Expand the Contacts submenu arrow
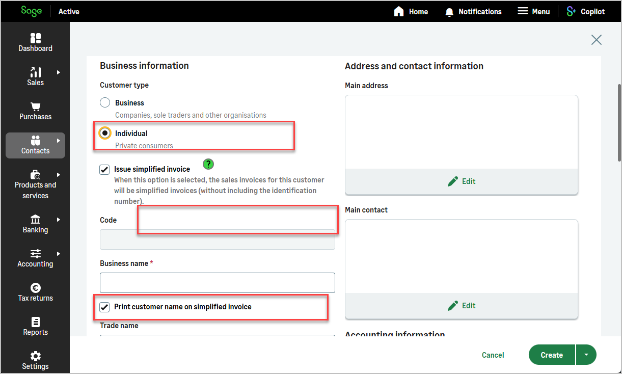 pyautogui.click(x=59, y=141)
